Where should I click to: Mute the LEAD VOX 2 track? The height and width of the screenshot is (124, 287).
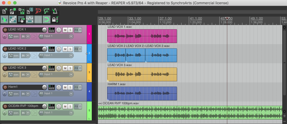(65, 49)
